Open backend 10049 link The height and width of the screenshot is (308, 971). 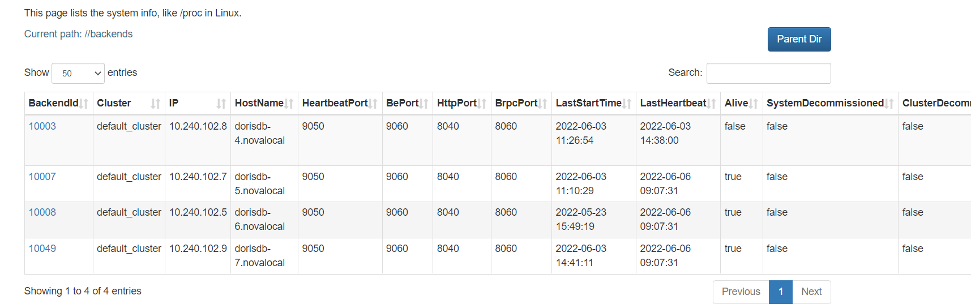42,249
